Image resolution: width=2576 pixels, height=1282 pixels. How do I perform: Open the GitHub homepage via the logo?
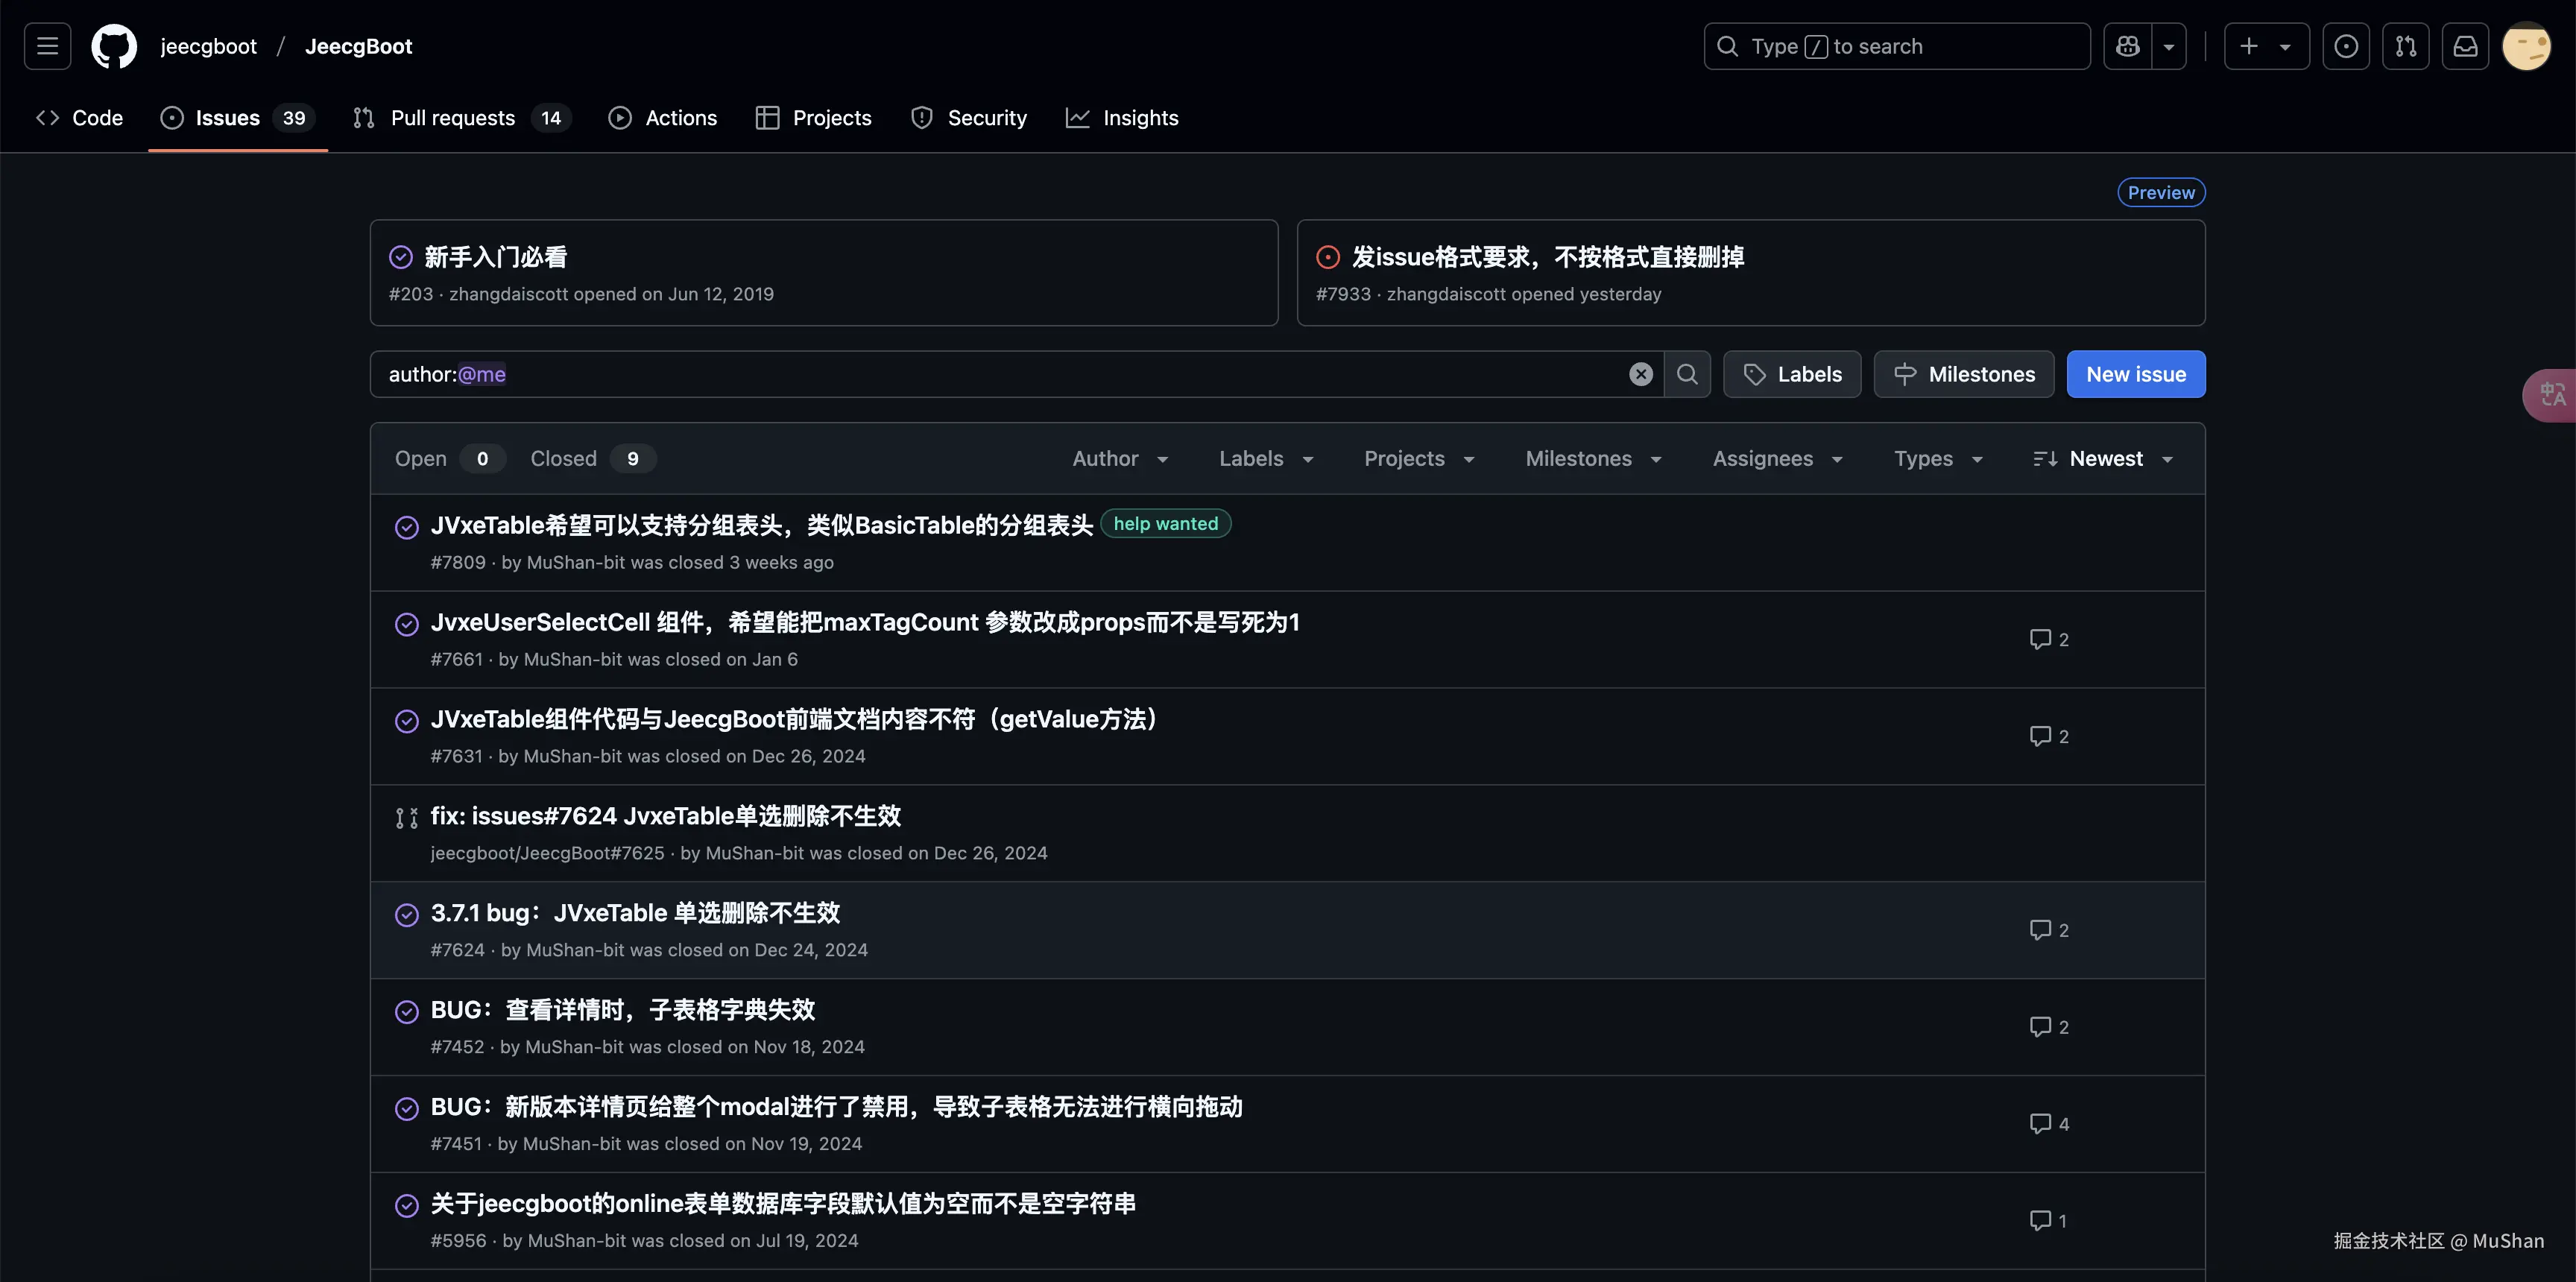click(113, 46)
